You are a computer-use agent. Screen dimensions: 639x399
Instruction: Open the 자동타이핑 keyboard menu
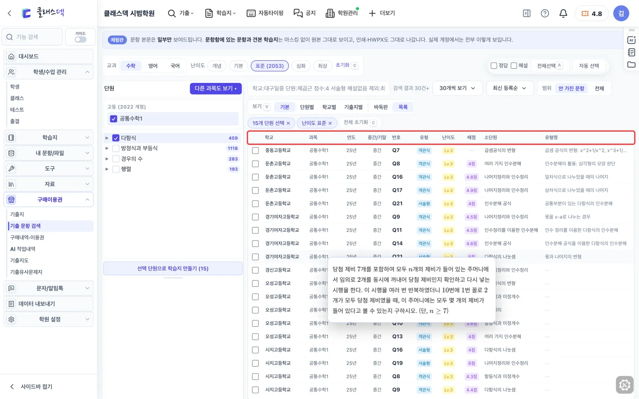pos(265,13)
